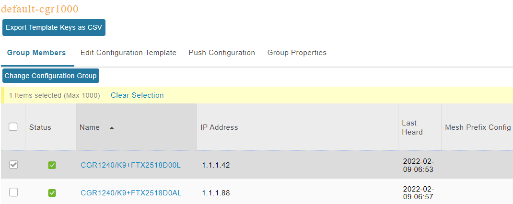Open device CGR1240/K9+FTX2518D0AL link
This screenshot has height=204, width=513.
point(131,193)
